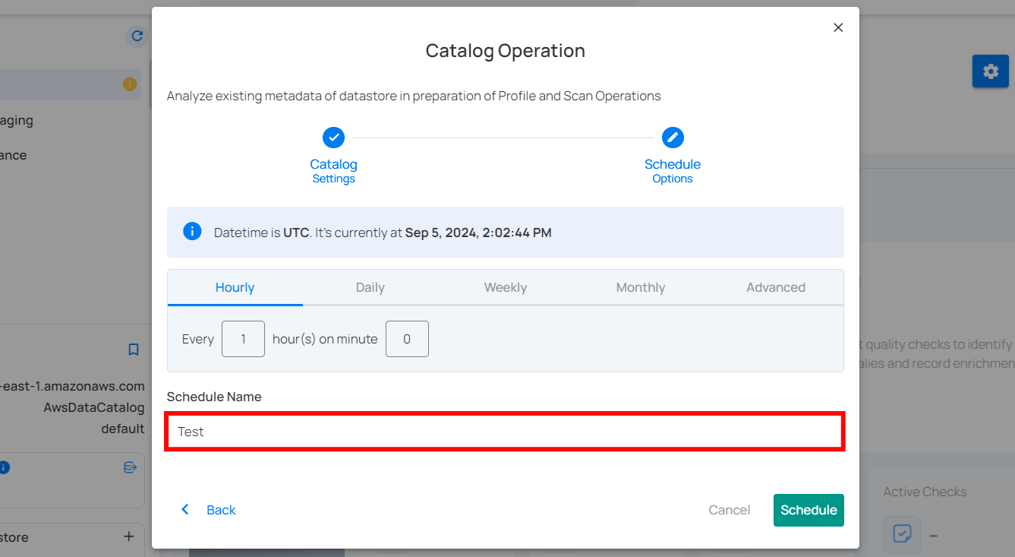The height and width of the screenshot is (557, 1015).
Task: Select the Hourly tab
Action: tap(235, 287)
